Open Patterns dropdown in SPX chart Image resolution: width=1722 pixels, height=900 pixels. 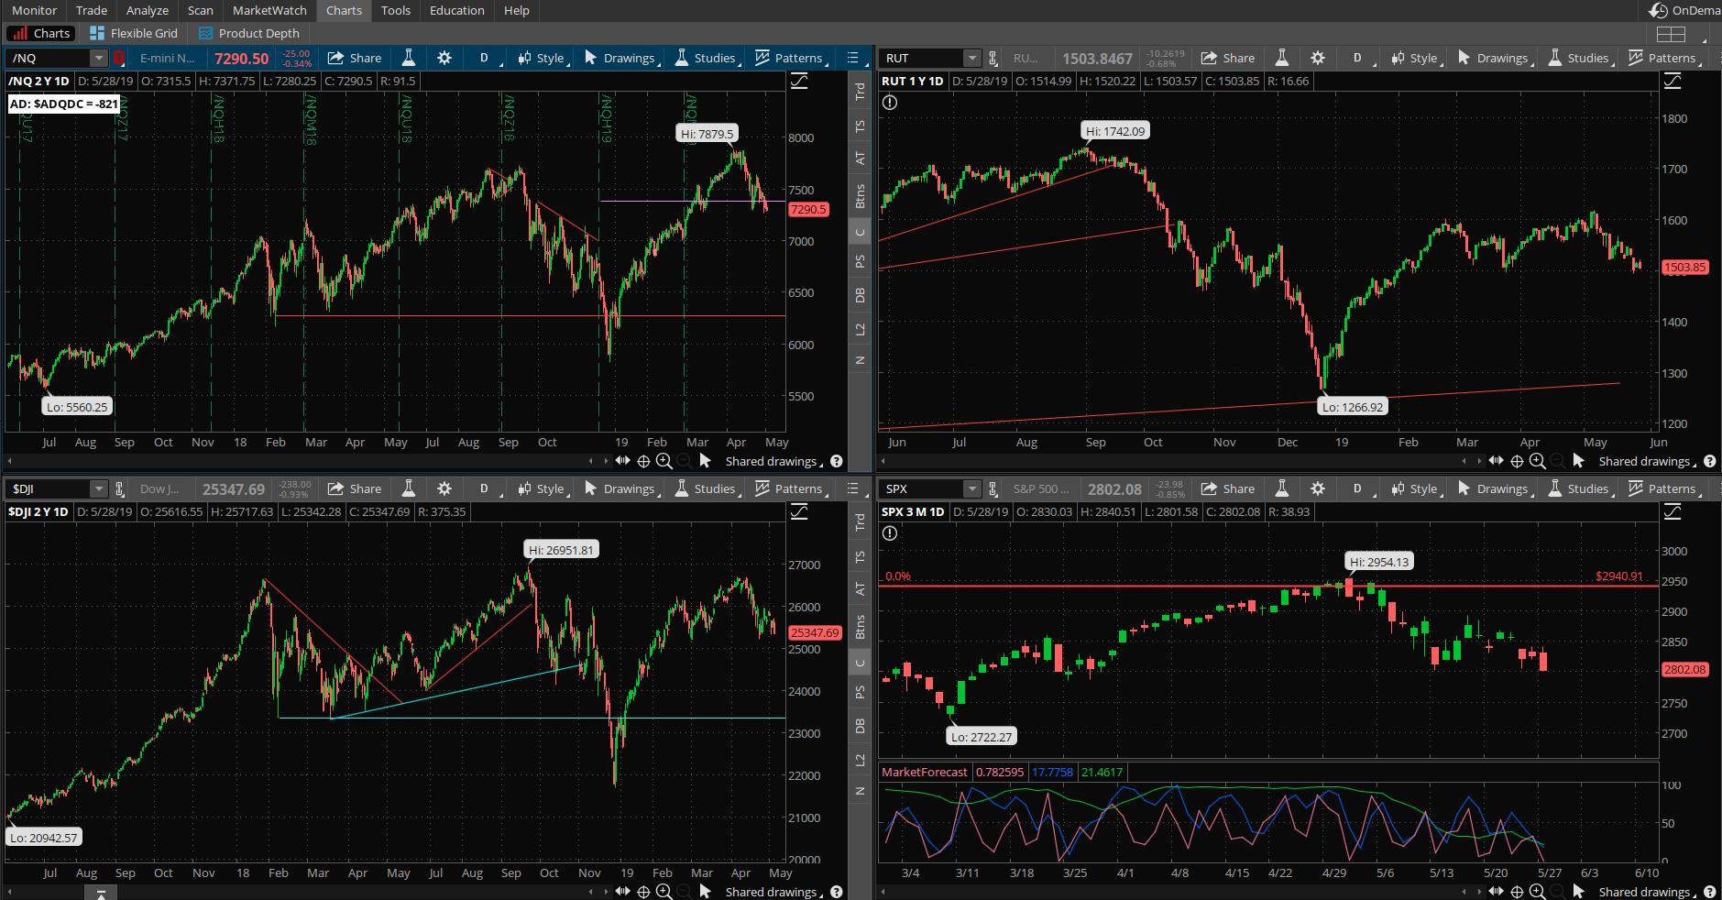click(x=1664, y=488)
